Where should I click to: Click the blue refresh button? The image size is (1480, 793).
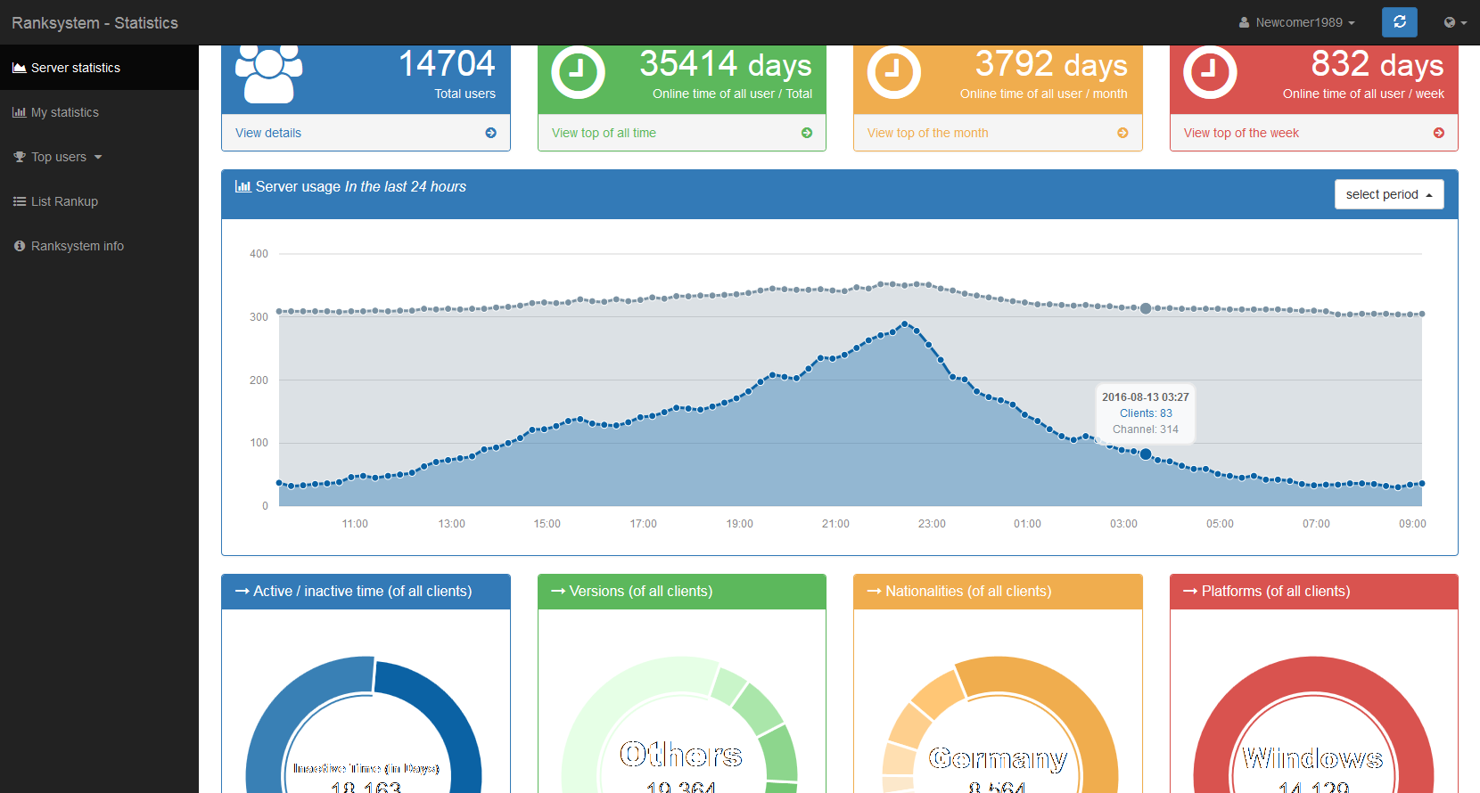point(1399,22)
